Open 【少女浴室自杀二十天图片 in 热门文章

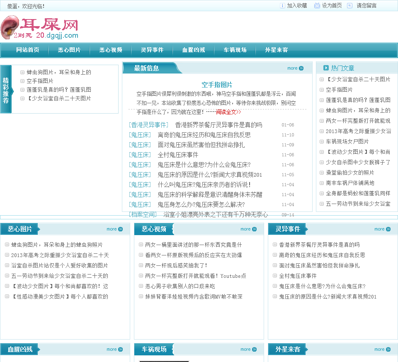pos(358,80)
